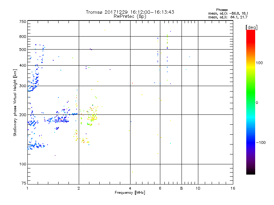Screen dimensions: 274x205
Task: Click the y-axis tick label '400'
Action: coord(23,66)
